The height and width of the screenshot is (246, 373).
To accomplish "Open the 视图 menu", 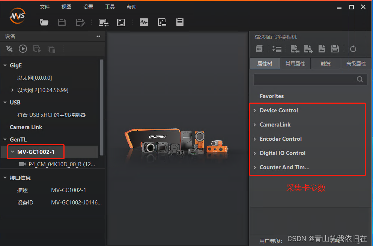I will pos(66,7).
